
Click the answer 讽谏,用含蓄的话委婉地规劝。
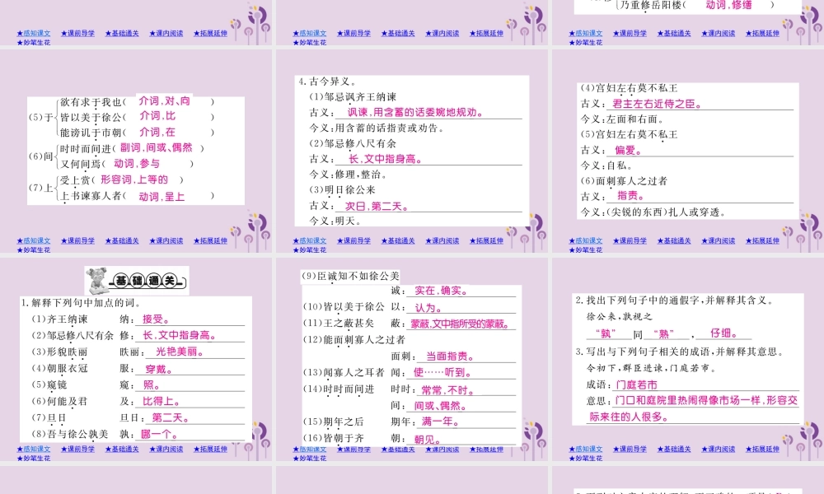(414, 112)
